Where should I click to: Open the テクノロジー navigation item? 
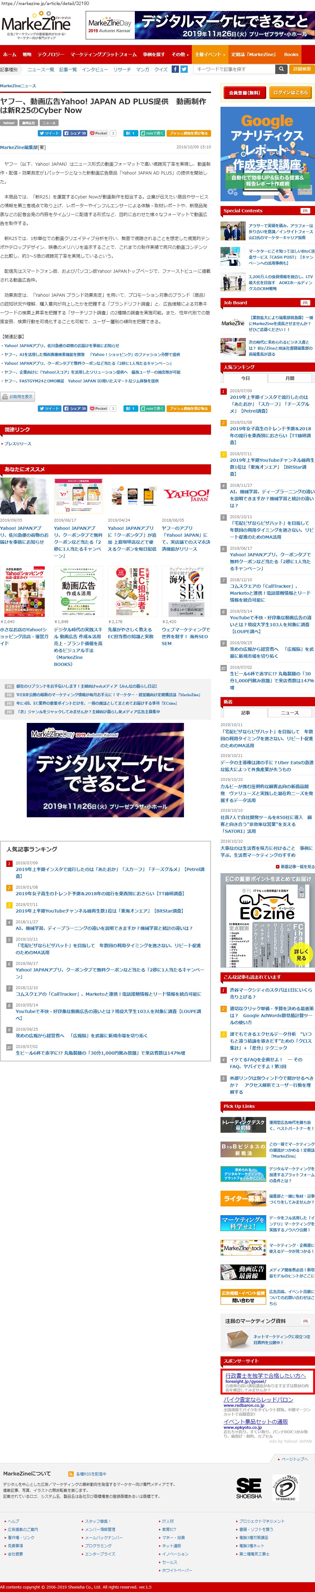[51, 54]
